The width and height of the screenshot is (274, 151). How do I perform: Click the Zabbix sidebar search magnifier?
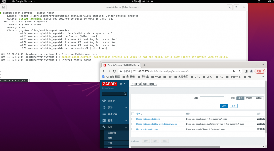[x=125, y=94]
